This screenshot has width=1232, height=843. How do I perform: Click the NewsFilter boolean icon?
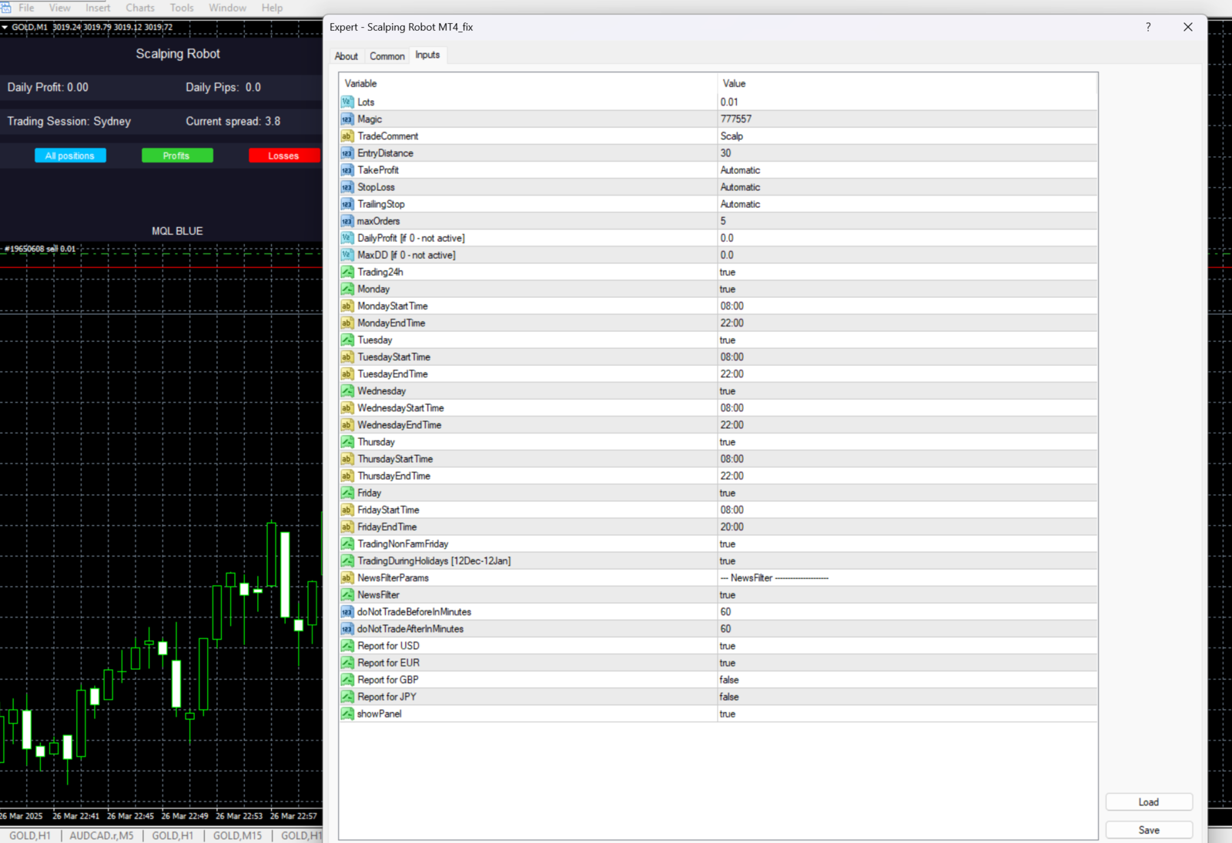click(x=347, y=594)
